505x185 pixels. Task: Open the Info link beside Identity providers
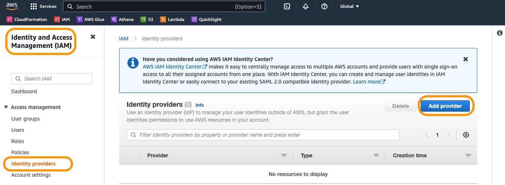tap(200, 105)
